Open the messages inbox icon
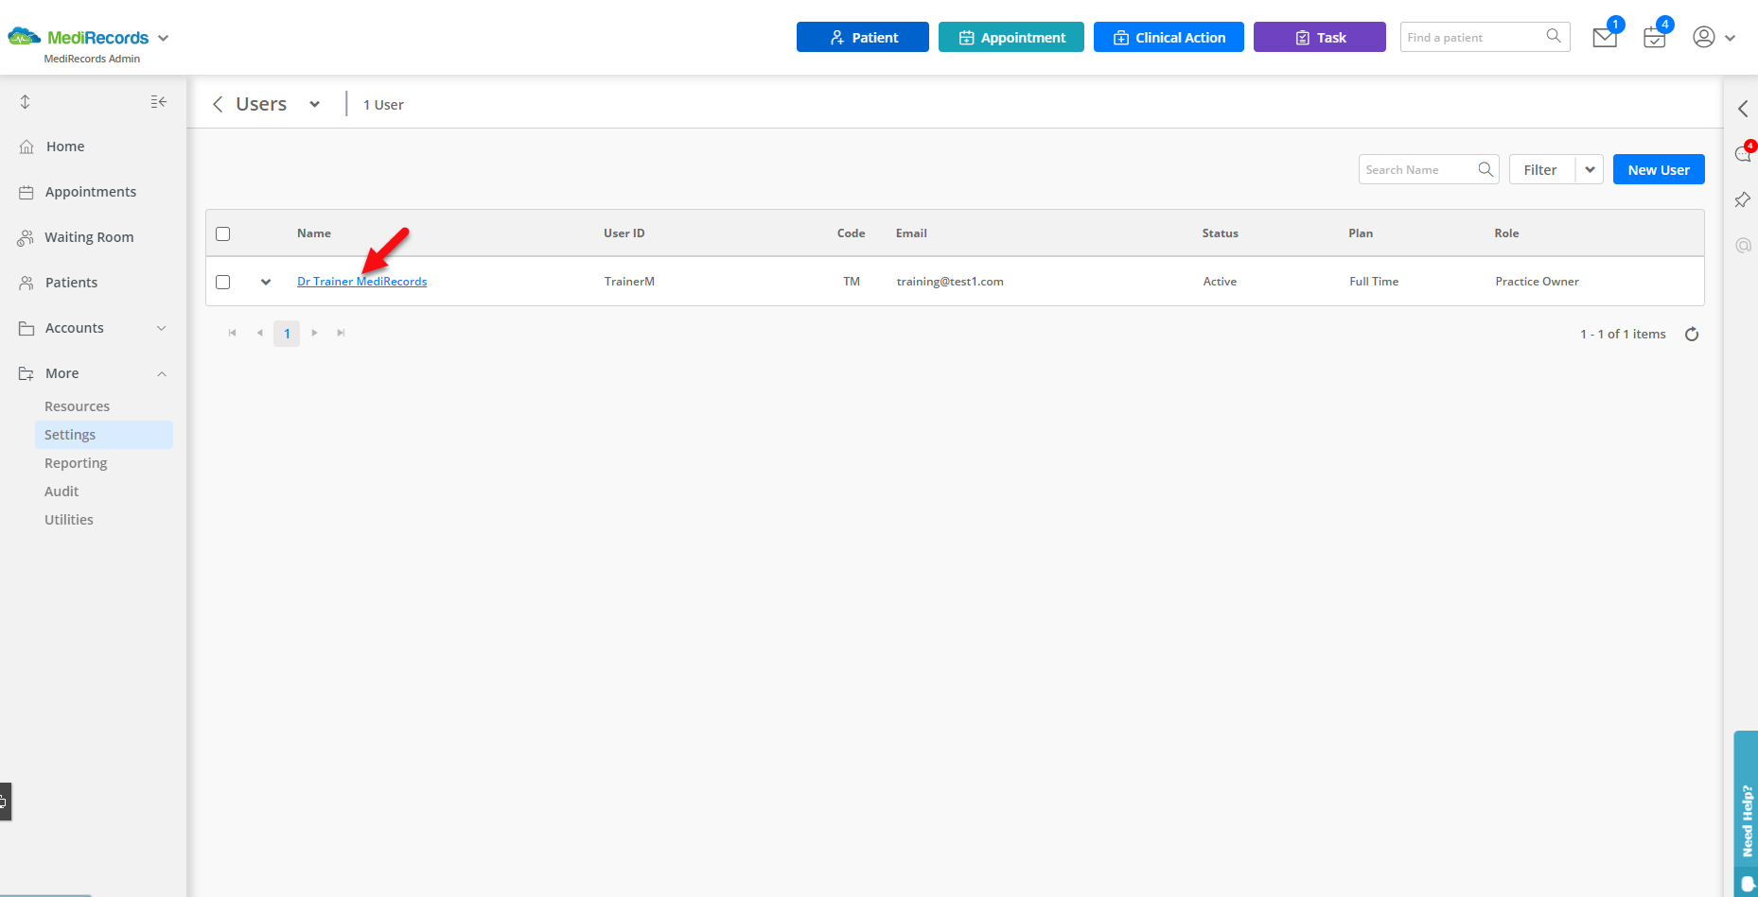The image size is (1758, 897). point(1604,37)
